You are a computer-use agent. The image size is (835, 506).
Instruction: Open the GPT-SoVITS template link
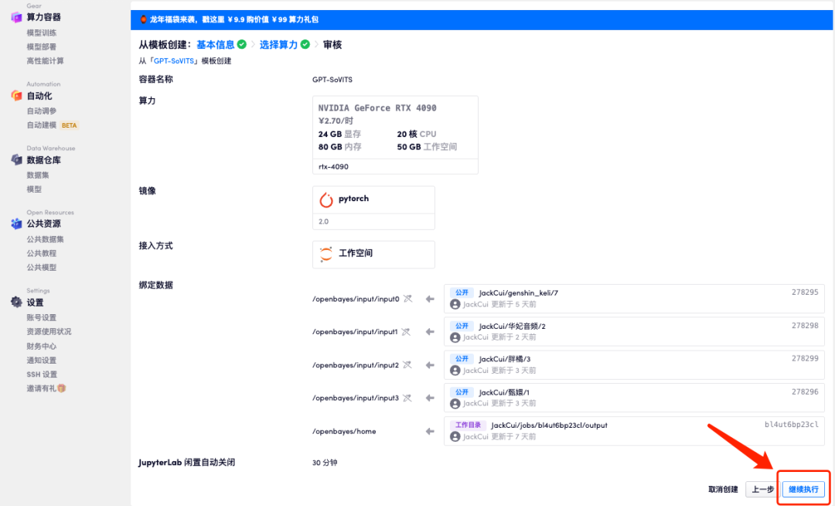pyautogui.click(x=176, y=61)
